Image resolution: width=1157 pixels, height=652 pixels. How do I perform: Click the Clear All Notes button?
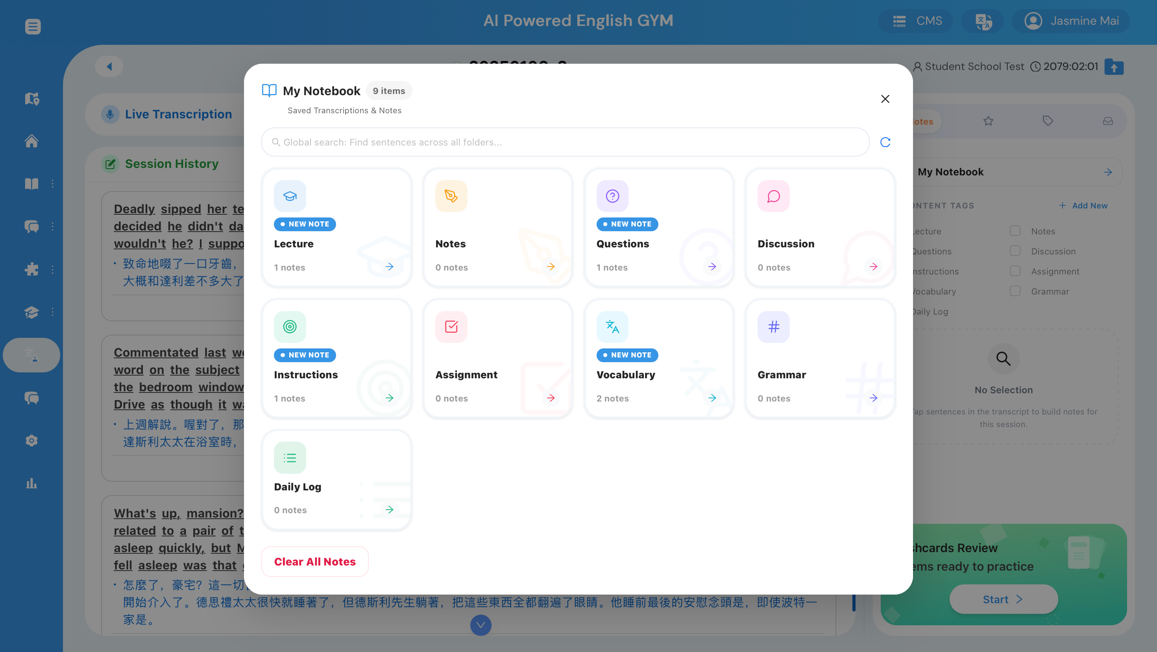(x=314, y=562)
